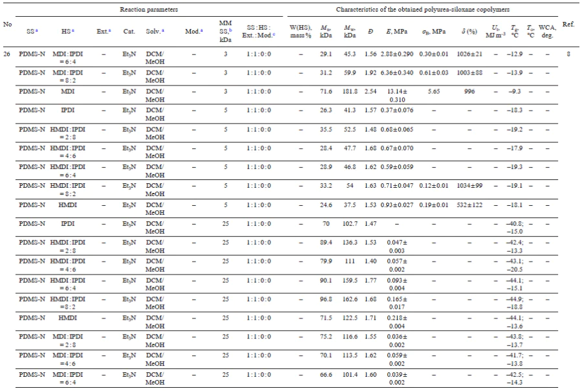Screen dimensions: 582x391
Task: Click the 'No' column header
Action: [7, 24]
